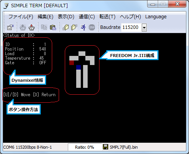Click the receive file folder icon

tap(74, 27)
